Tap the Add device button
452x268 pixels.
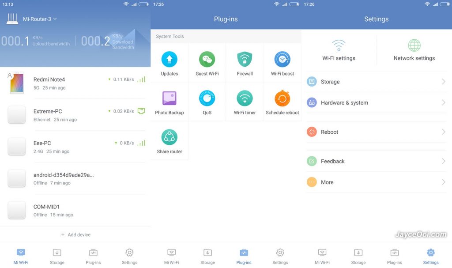point(75,235)
